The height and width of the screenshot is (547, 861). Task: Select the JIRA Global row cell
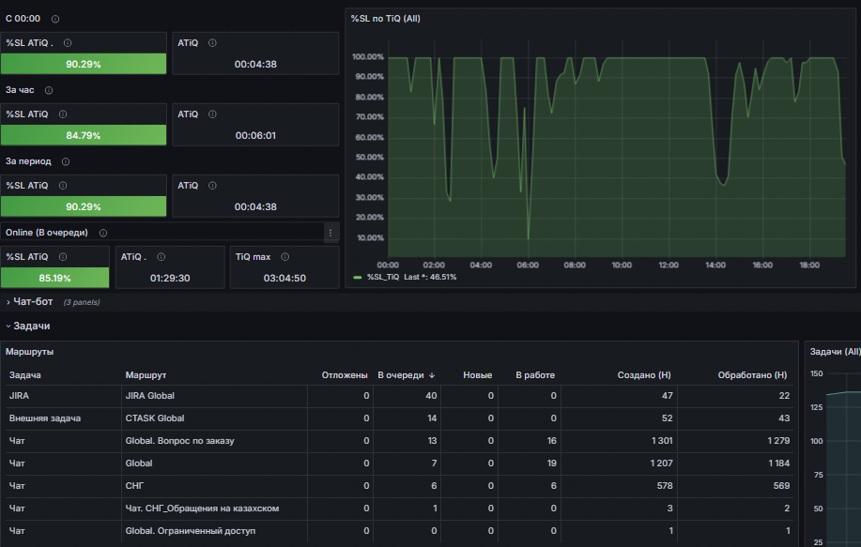214,396
